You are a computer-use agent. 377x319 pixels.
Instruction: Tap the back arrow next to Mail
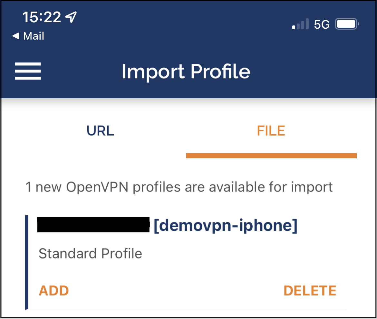coord(15,36)
